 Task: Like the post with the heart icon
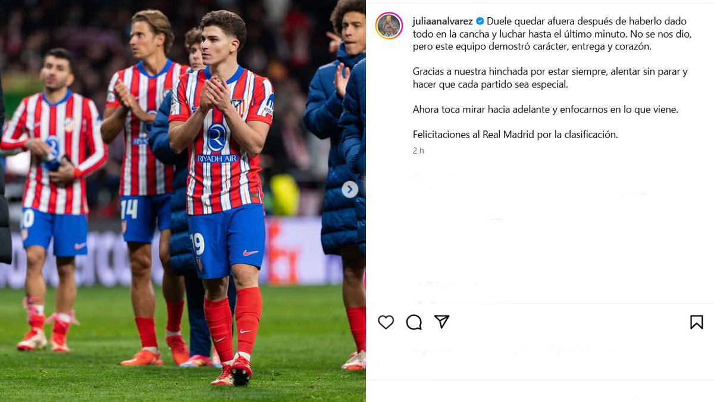coord(386,322)
